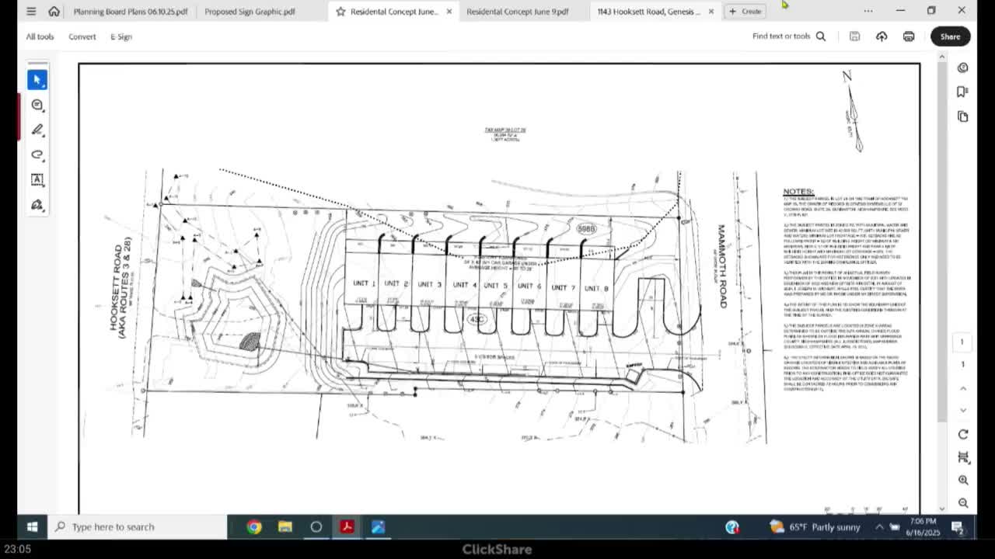Rotate the page view clockwise
The height and width of the screenshot is (559, 995).
point(963,434)
